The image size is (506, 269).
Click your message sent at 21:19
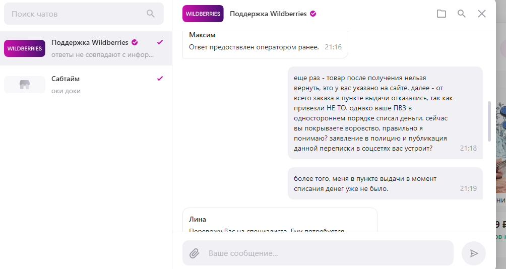coord(385,183)
